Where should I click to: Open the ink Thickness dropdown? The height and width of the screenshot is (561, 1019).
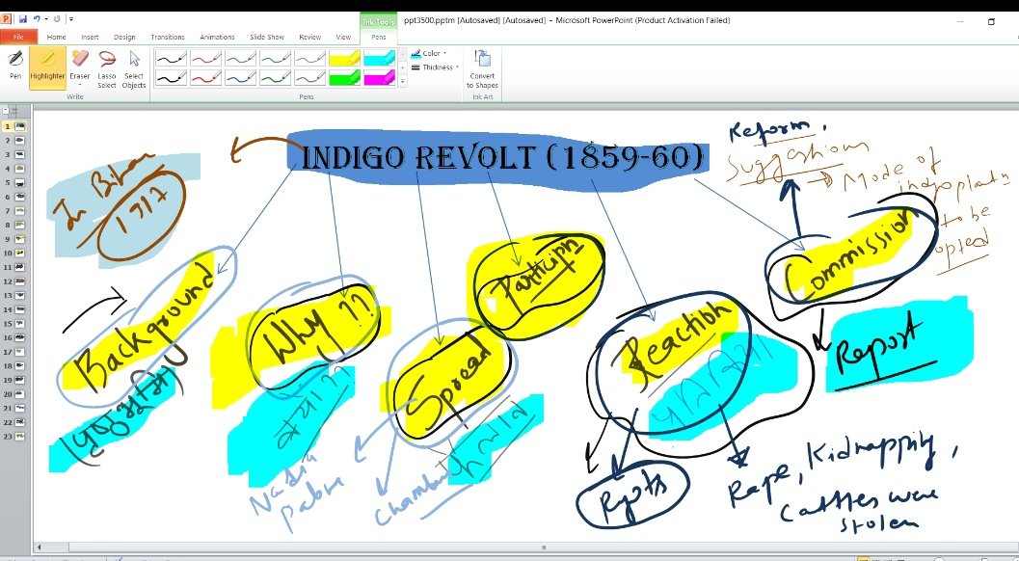(x=435, y=67)
